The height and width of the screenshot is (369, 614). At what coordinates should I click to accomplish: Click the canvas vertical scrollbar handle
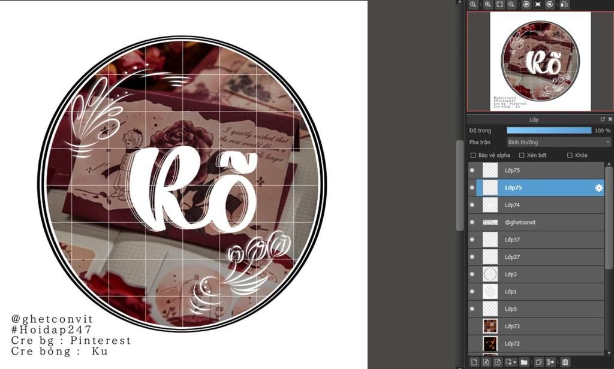click(x=460, y=186)
